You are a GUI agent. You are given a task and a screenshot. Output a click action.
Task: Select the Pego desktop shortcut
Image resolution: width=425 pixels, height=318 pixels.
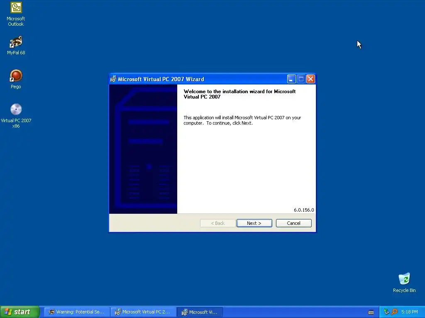[x=16, y=79]
